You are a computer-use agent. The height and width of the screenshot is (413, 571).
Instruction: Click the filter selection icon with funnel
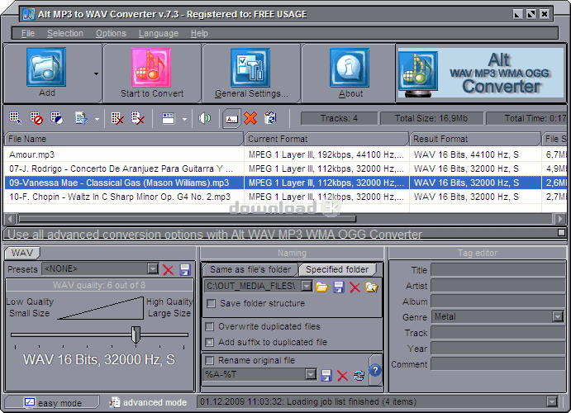click(81, 118)
